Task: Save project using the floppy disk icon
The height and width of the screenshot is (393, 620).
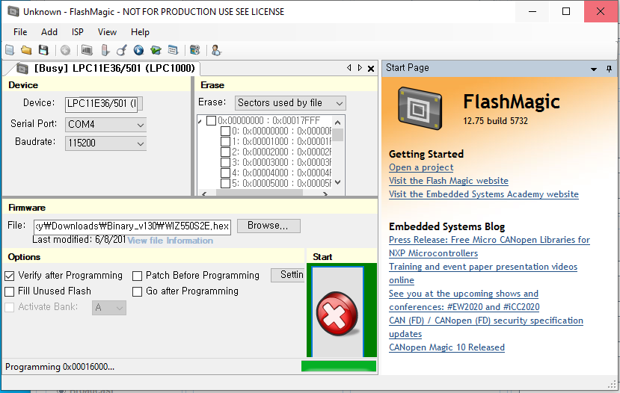Action: 43,50
